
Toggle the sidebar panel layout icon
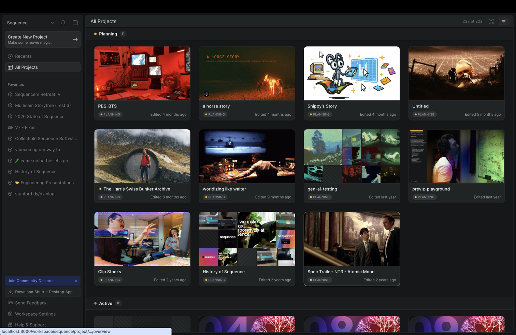tap(75, 23)
